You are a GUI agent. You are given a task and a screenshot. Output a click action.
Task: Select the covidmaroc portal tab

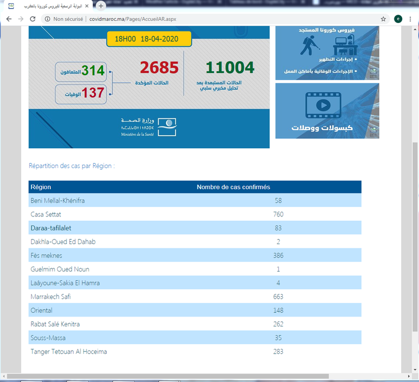(50, 6)
